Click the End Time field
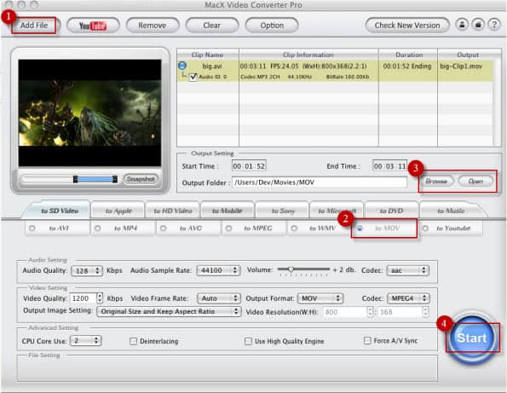The image size is (507, 393). pos(389,166)
